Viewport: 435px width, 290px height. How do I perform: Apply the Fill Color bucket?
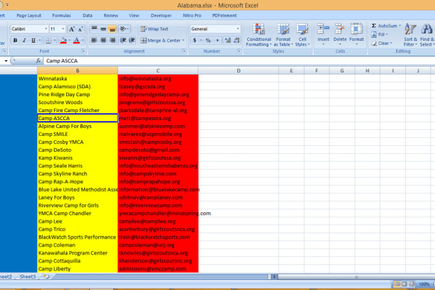click(x=63, y=40)
